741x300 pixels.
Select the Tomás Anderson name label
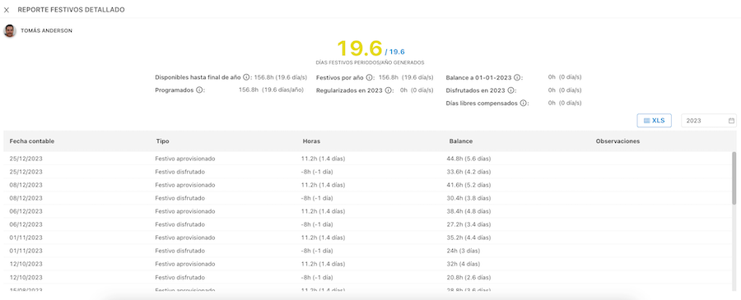46,30
